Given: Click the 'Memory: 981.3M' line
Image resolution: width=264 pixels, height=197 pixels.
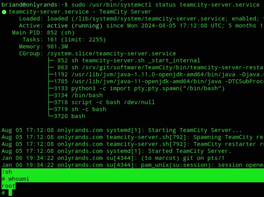Looking at the screenshot, I should tap(43, 46).
